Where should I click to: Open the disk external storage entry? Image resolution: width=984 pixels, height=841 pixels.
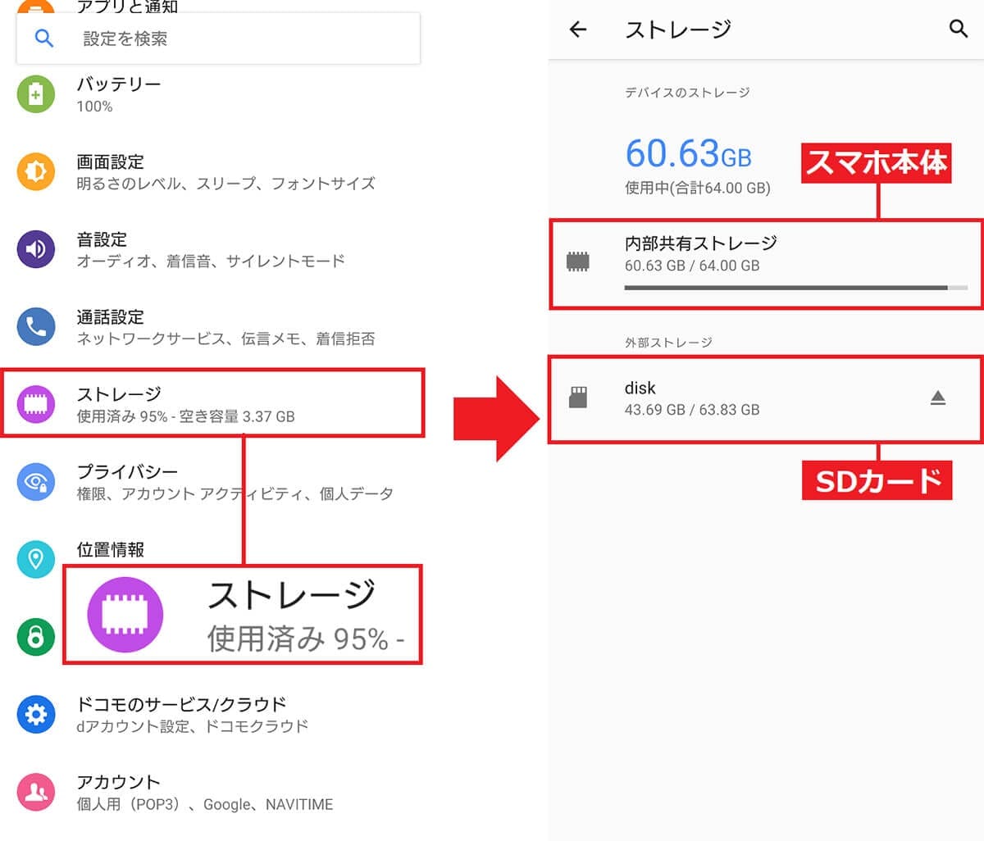tap(766, 399)
